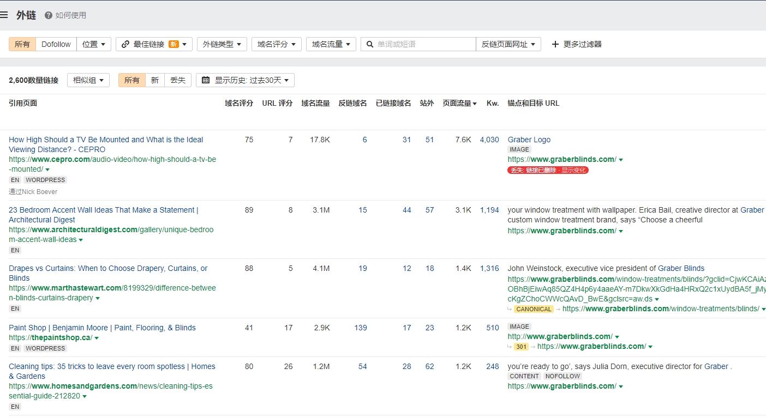Click 反链域名 value 19
This screenshot has height=417, width=766.
(363, 268)
